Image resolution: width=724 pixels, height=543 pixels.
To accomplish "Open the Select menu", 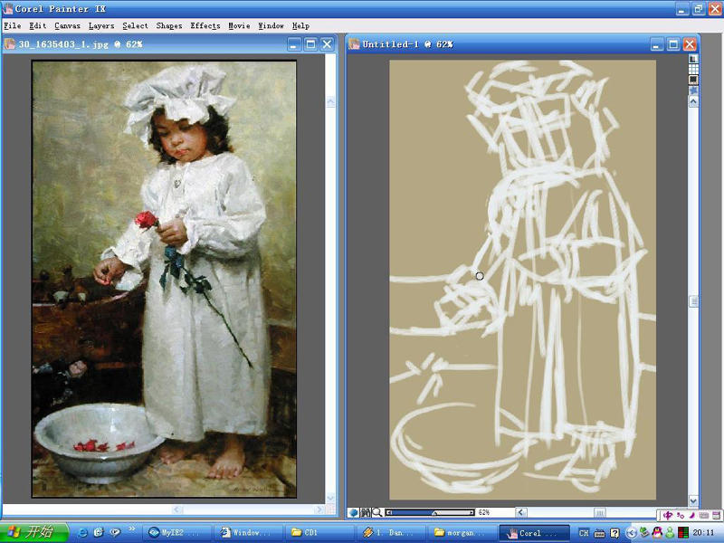I will pyautogui.click(x=135, y=26).
